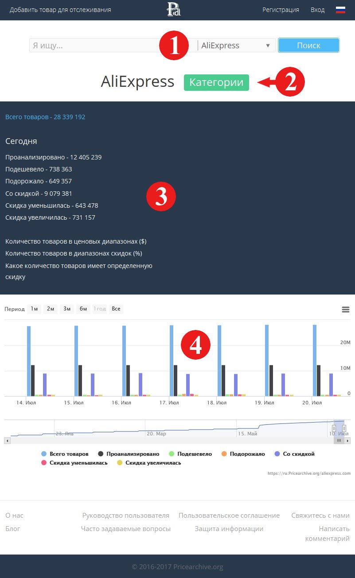Click the AliExpress page title

point(137,81)
